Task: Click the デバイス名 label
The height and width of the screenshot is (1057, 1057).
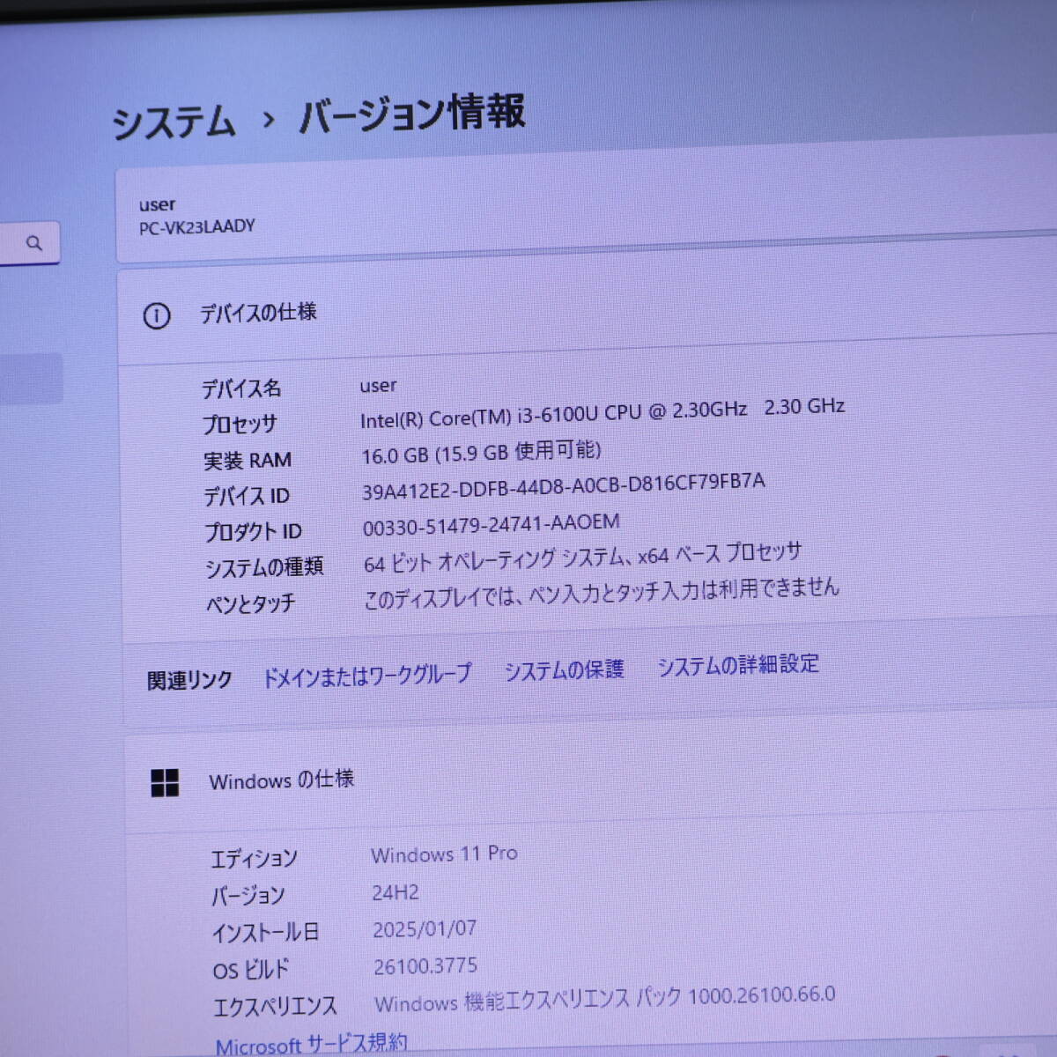Action: pyautogui.click(x=241, y=388)
